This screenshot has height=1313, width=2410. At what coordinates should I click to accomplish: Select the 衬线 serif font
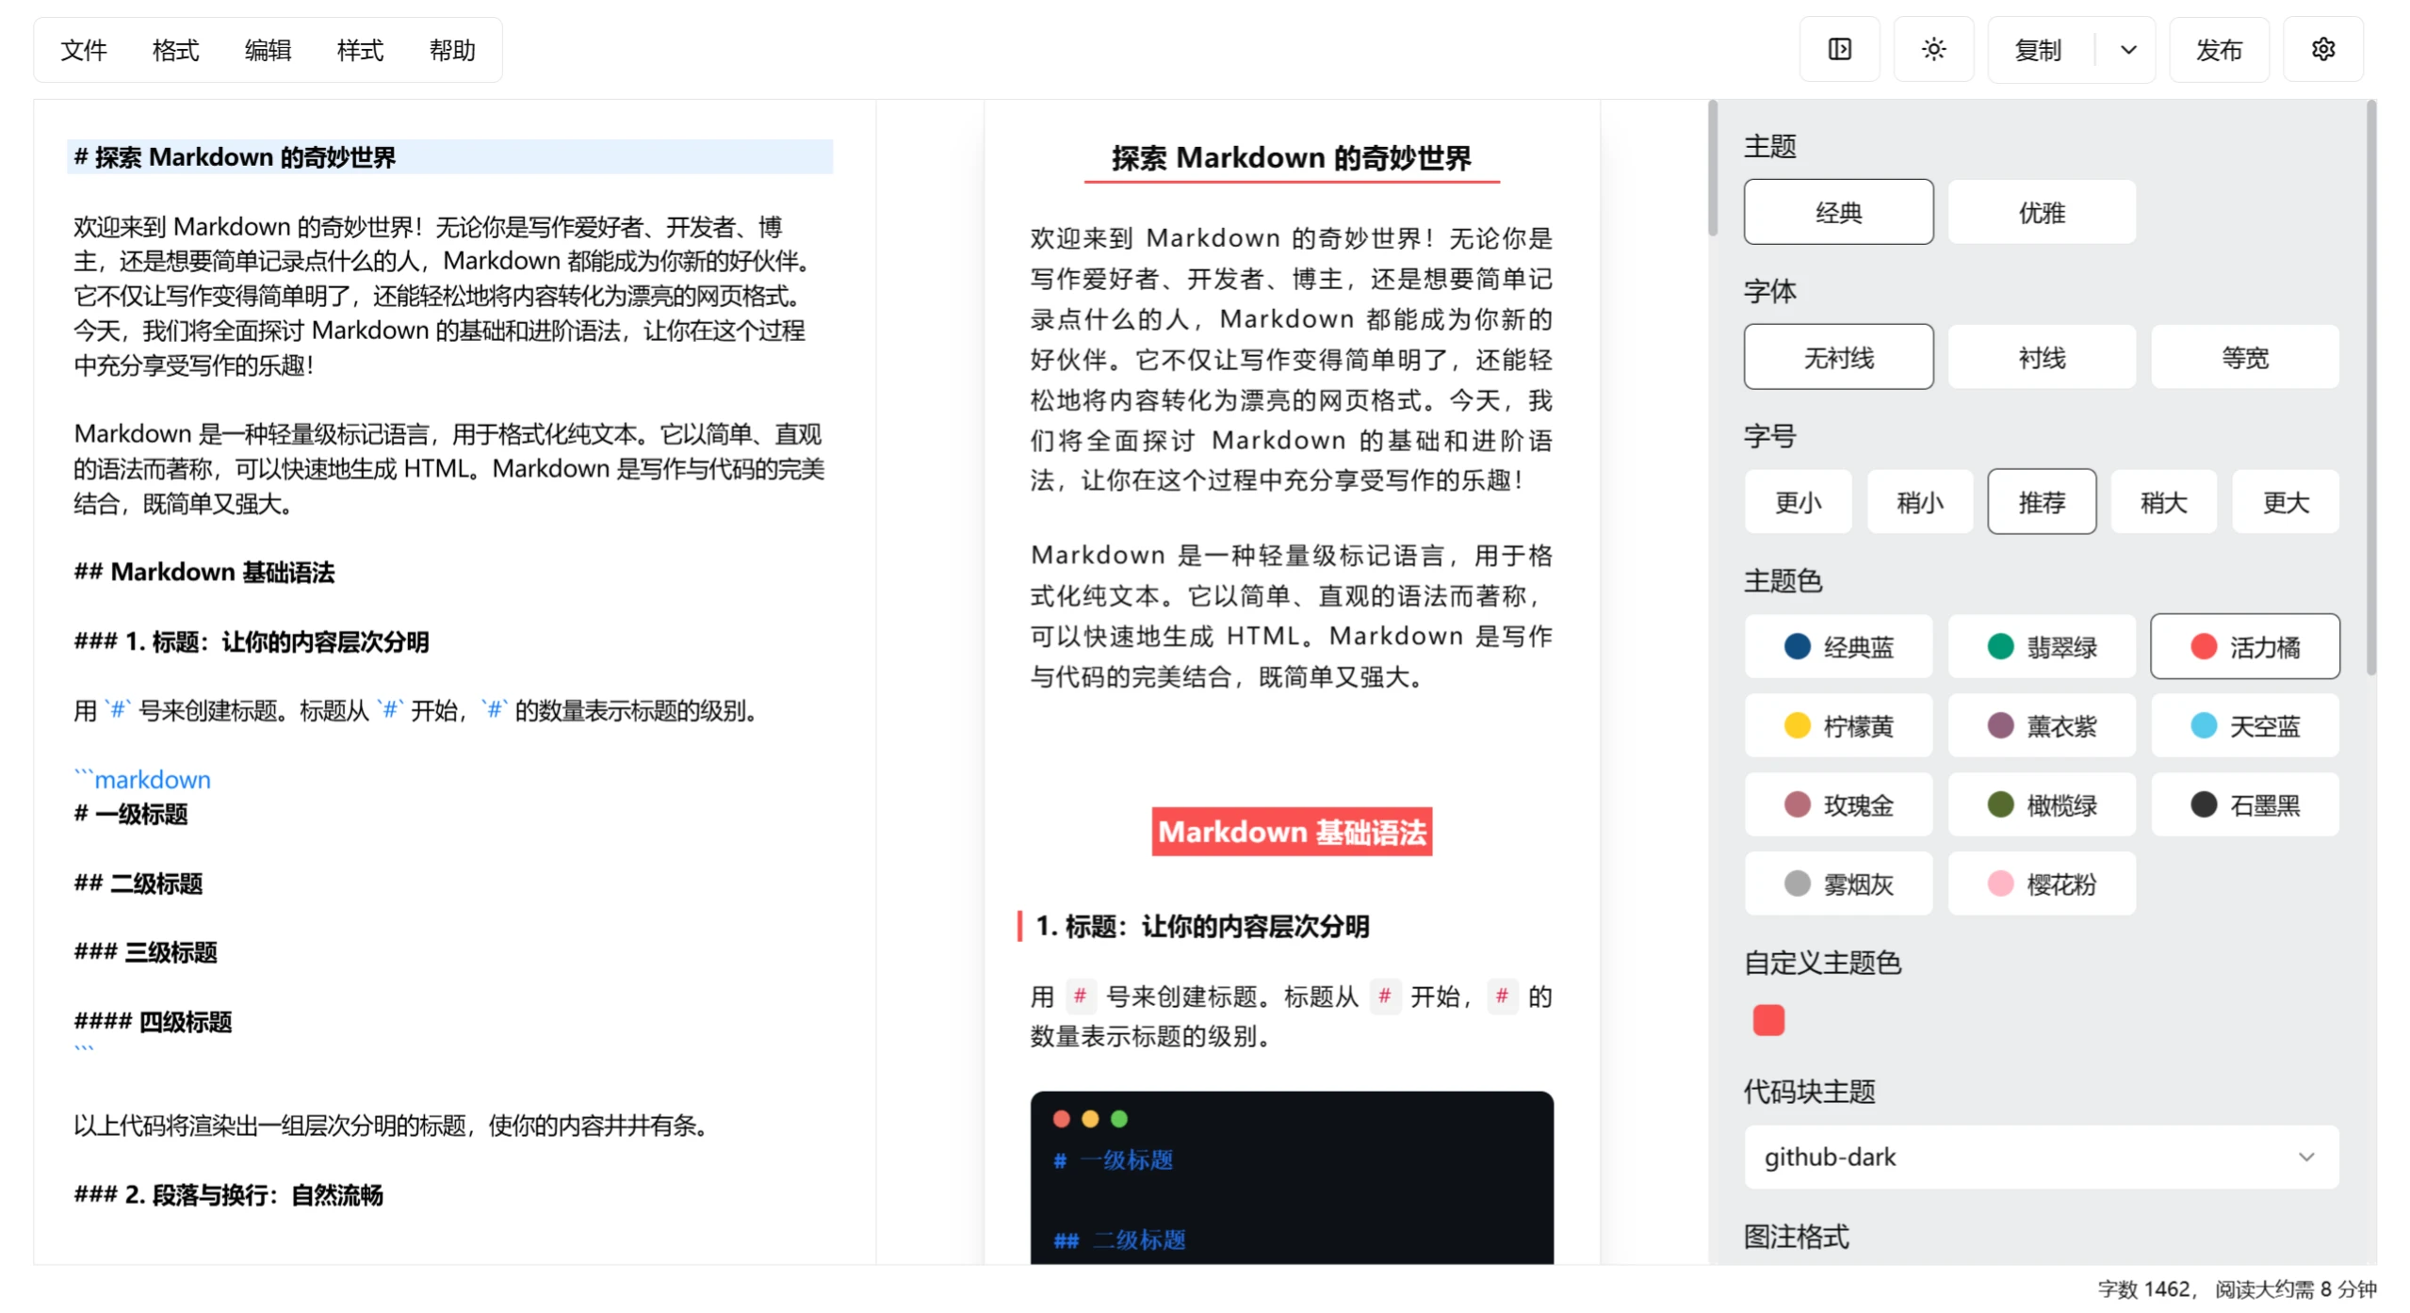(2041, 356)
